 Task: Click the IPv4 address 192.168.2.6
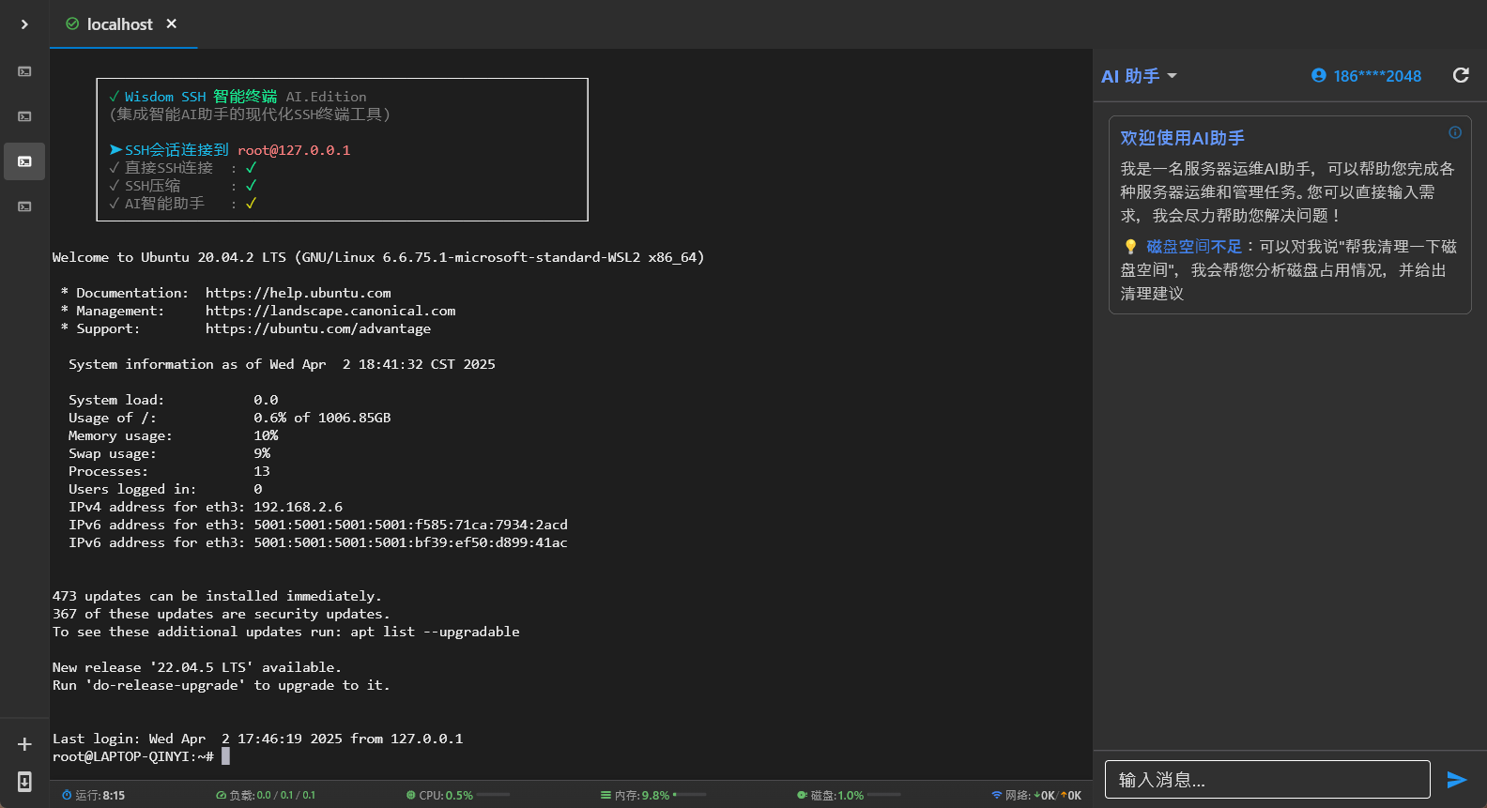298,507
